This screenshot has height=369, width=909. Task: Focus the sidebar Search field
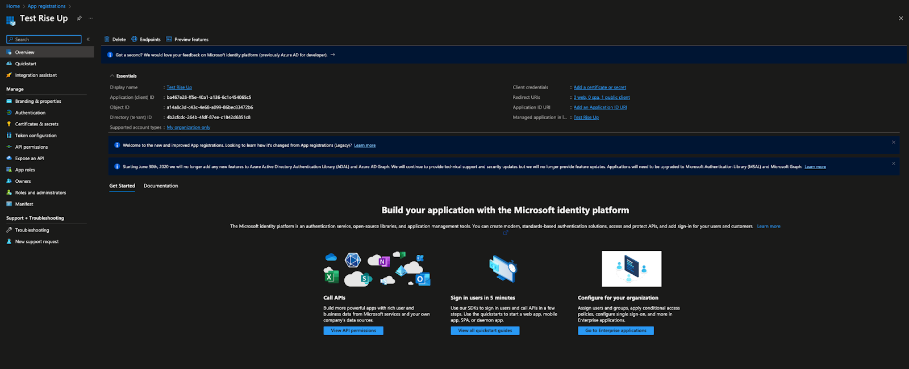pyautogui.click(x=44, y=39)
